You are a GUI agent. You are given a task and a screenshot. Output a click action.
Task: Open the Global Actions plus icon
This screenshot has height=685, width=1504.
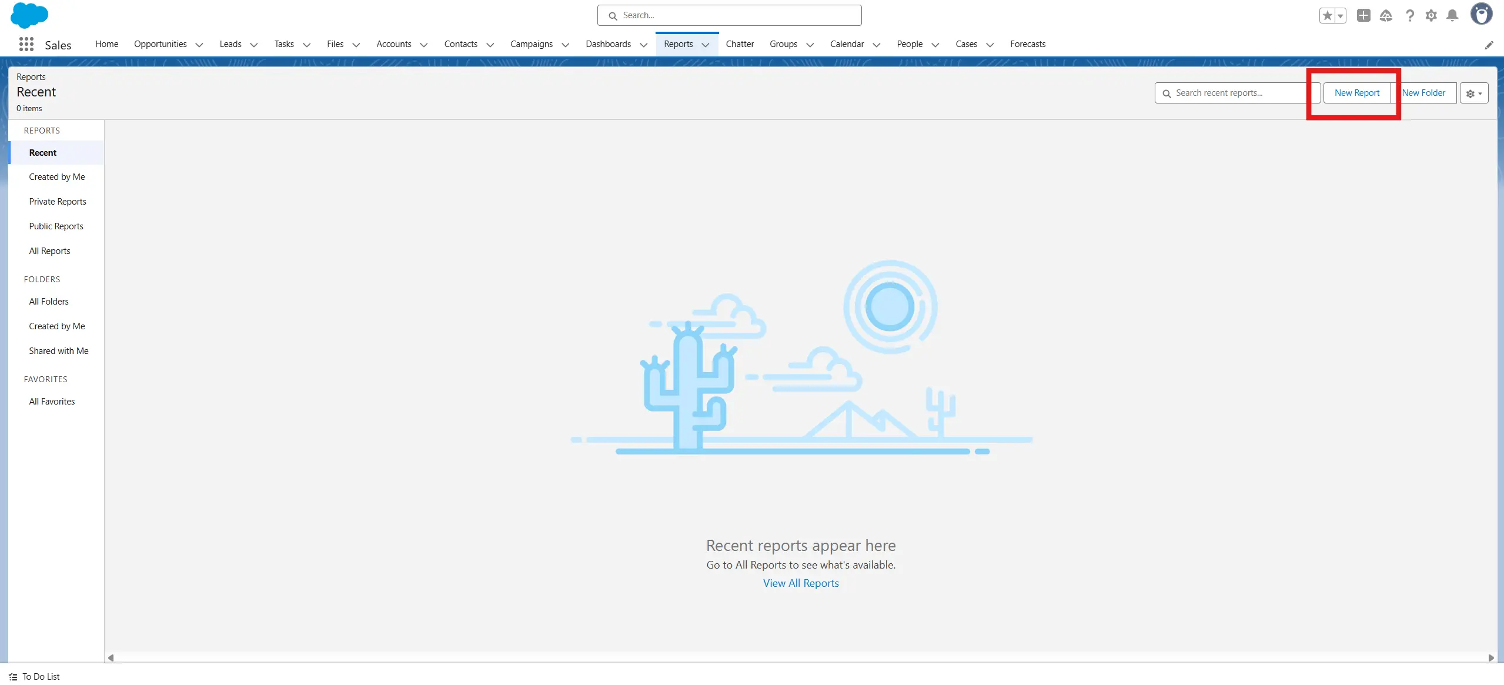pos(1363,15)
